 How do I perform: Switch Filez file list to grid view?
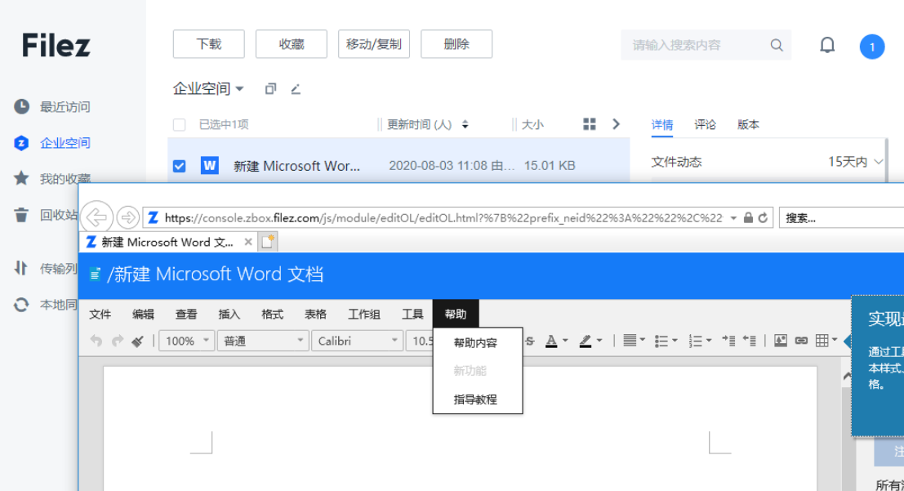click(x=590, y=124)
